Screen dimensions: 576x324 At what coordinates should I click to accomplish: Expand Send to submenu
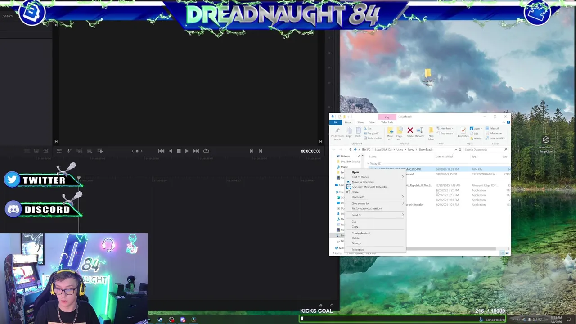tap(402, 215)
